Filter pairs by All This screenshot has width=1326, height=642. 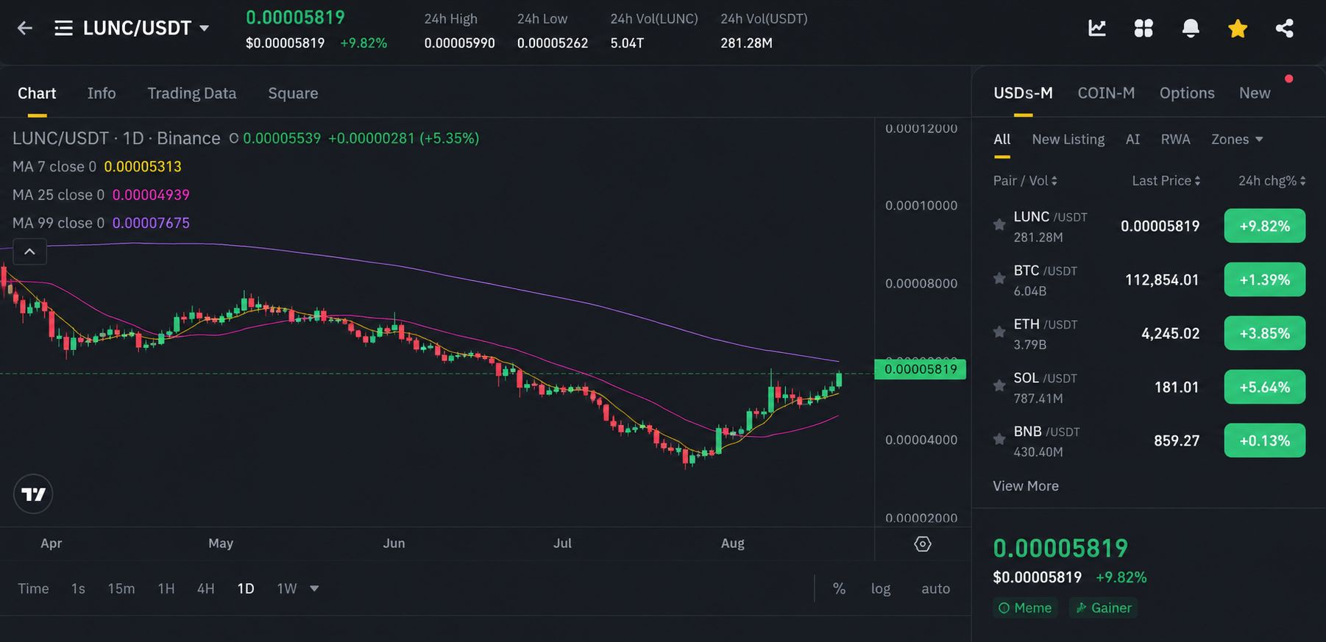coord(1002,140)
